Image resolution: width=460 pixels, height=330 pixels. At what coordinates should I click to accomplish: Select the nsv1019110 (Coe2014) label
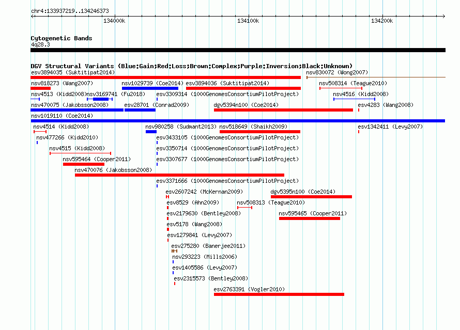62,116
